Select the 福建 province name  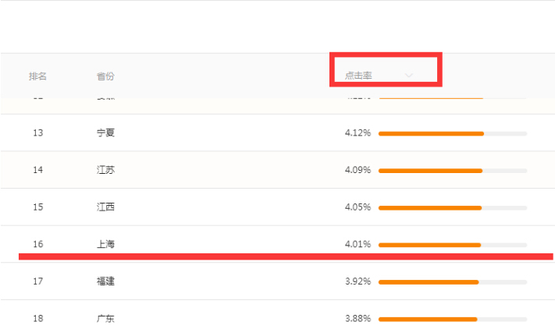click(105, 281)
